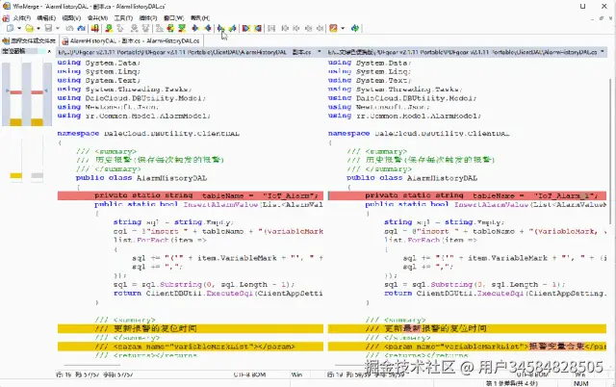Click Copy to Right icon
This screenshot has width=616, height=387.
[x=194, y=28]
